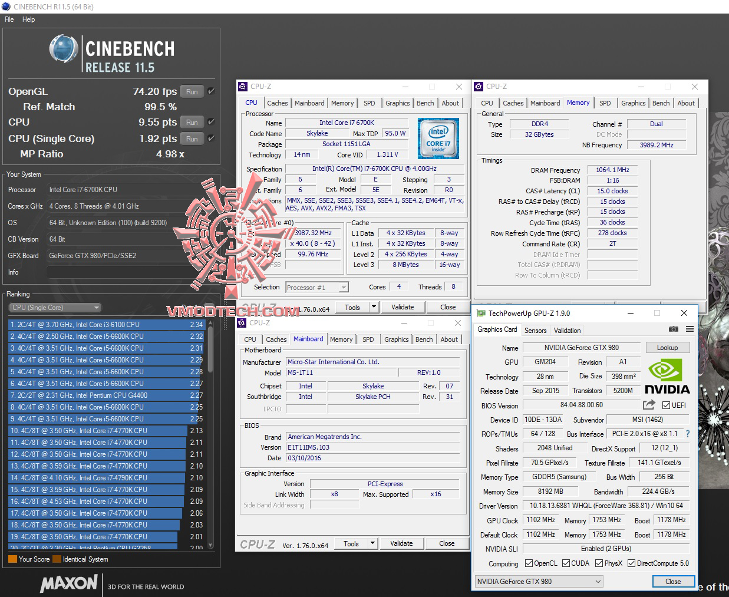Toggle the CPU Single Core test checkbox

click(212, 138)
